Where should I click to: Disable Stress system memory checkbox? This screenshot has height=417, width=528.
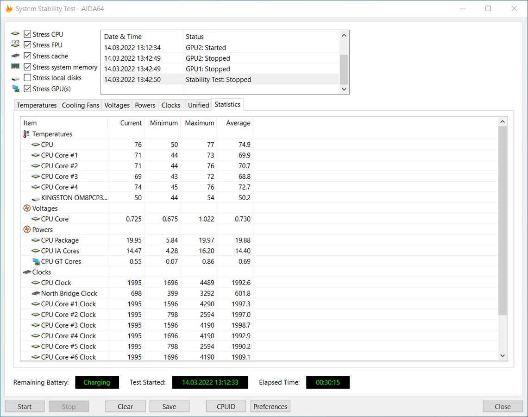(x=28, y=67)
